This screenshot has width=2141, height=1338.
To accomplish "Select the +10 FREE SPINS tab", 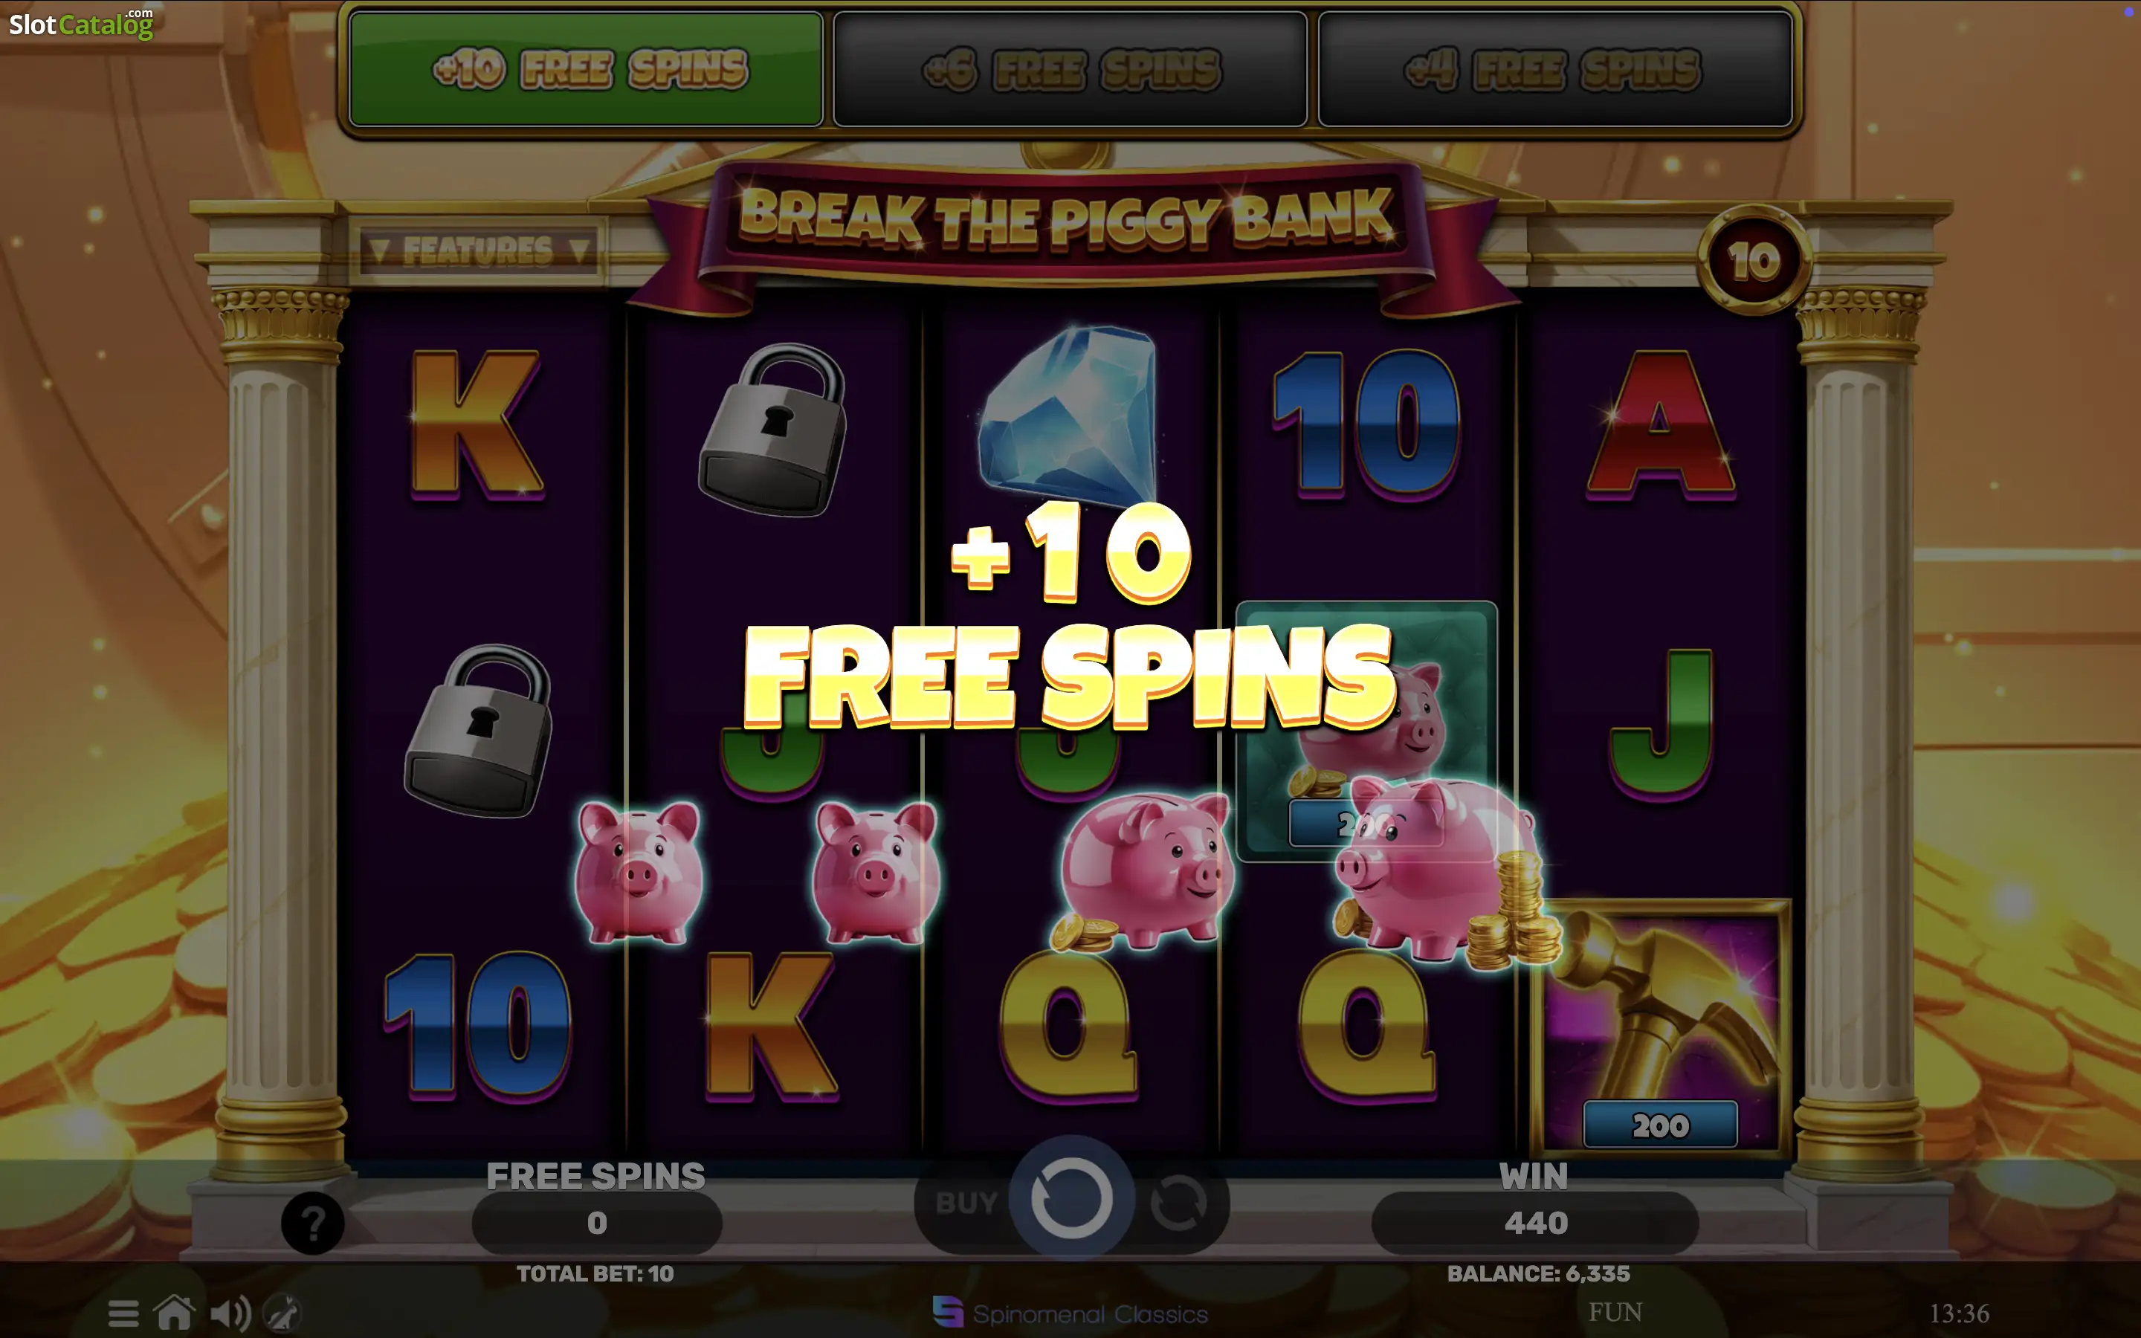I will pos(587,69).
